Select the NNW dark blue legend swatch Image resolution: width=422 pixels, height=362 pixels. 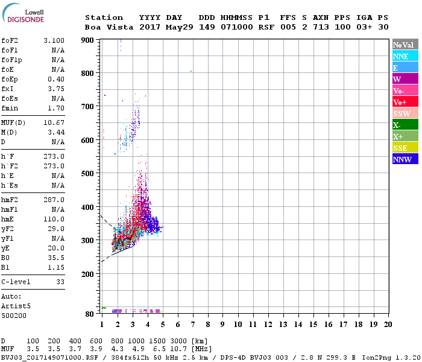pyautogui.click(x=405, y=159)
